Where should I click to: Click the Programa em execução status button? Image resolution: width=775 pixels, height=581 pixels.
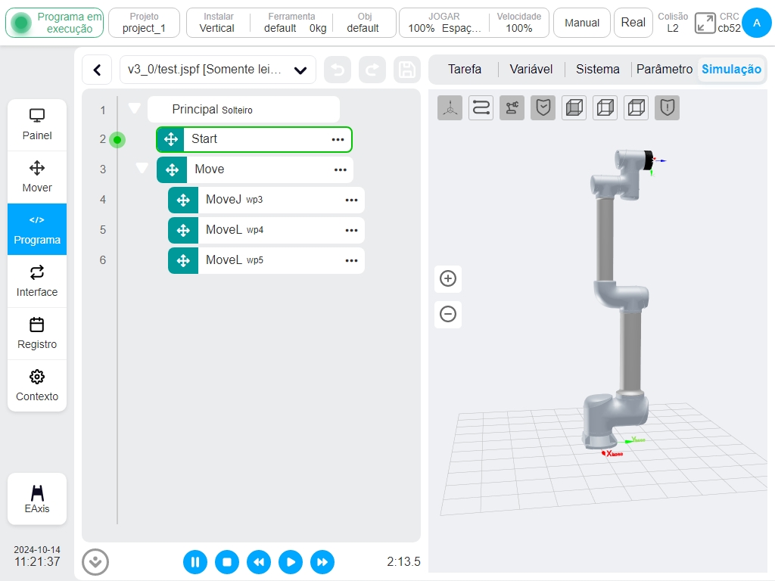(54, 23)
